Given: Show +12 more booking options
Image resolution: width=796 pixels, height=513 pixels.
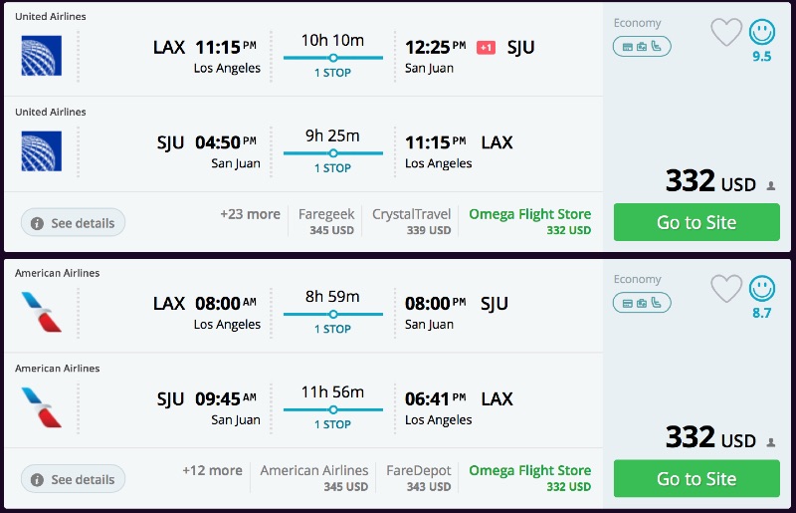Looking at the screenshot, I should click(x=212, y=470).
